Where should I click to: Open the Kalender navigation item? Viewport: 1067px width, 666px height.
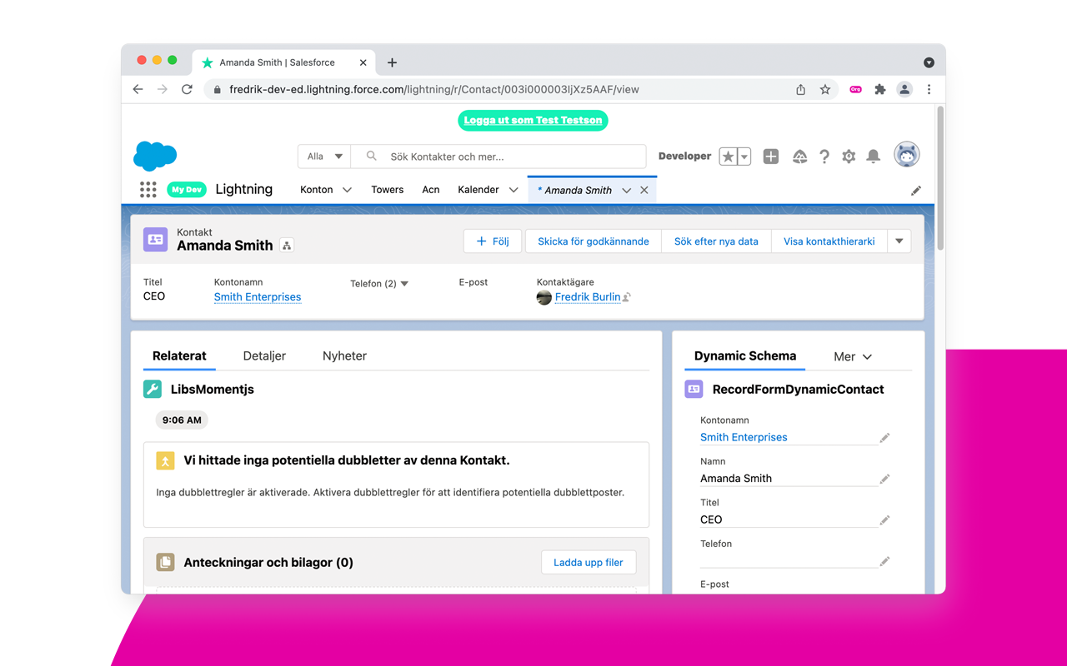click(478, 190)
